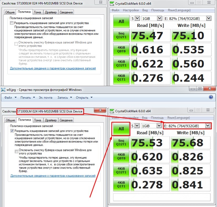Open caching settings info link in lower properties window
Viewport: 217px width, 207px height.
pos(53,176)
